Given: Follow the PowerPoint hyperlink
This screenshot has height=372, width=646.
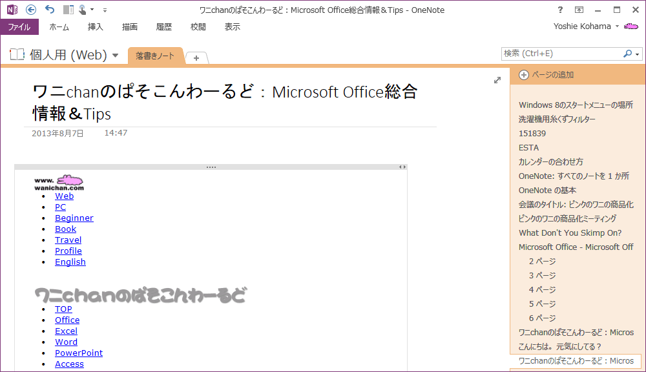Looking at the screenshot, I should pos(79,353).
